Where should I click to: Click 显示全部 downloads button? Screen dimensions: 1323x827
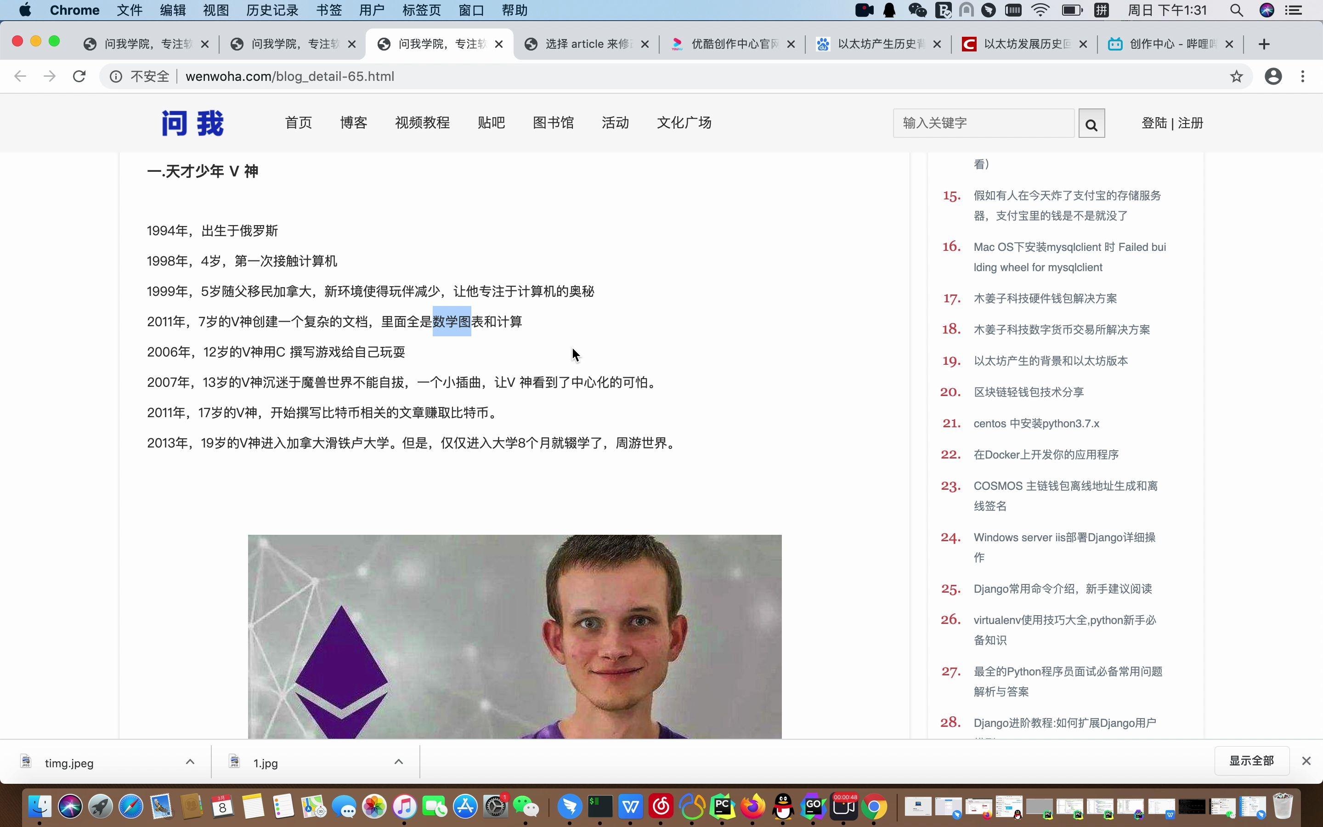click(1251, 761)
